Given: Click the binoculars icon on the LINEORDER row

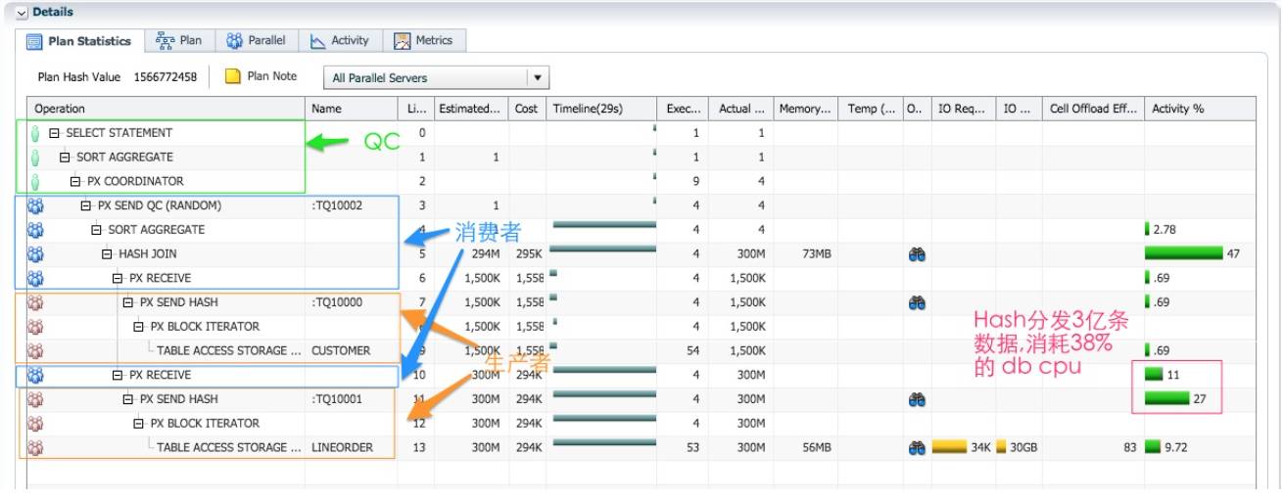Looking at the screenshot, I should coord(917,447).
